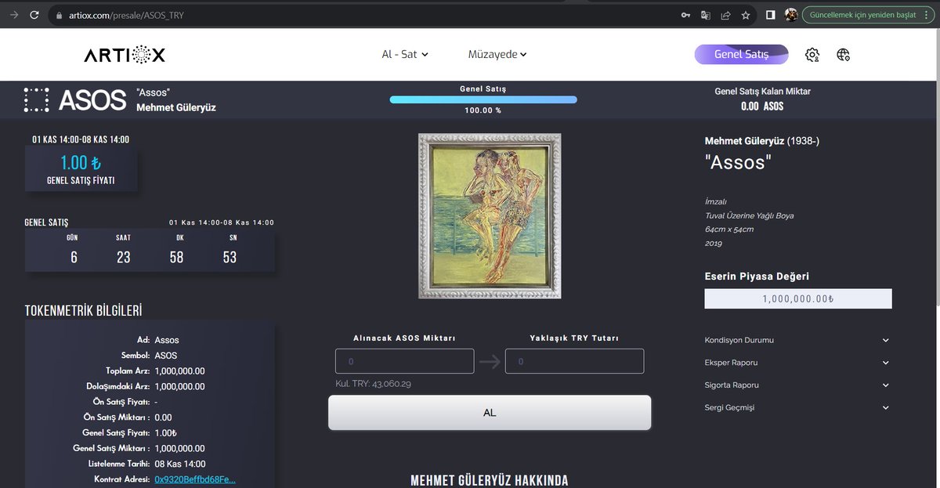Expand the Sigorta Raporu section
The width and height of the screenshot is (940, 488).
point(797,385)
